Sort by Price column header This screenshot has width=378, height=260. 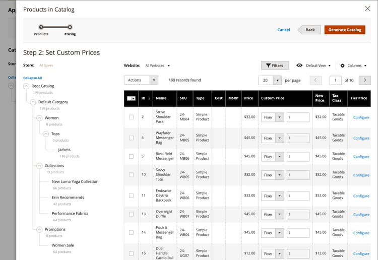[x=249, y=98]
